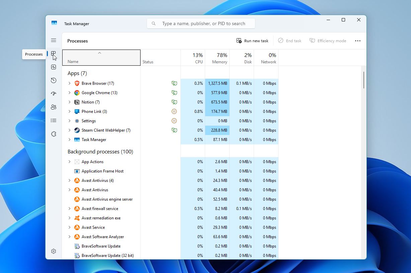The width and height of the screenshot is (411, 273).
Task: Expand the Steam Client WebHelper group
Action: 70,130
